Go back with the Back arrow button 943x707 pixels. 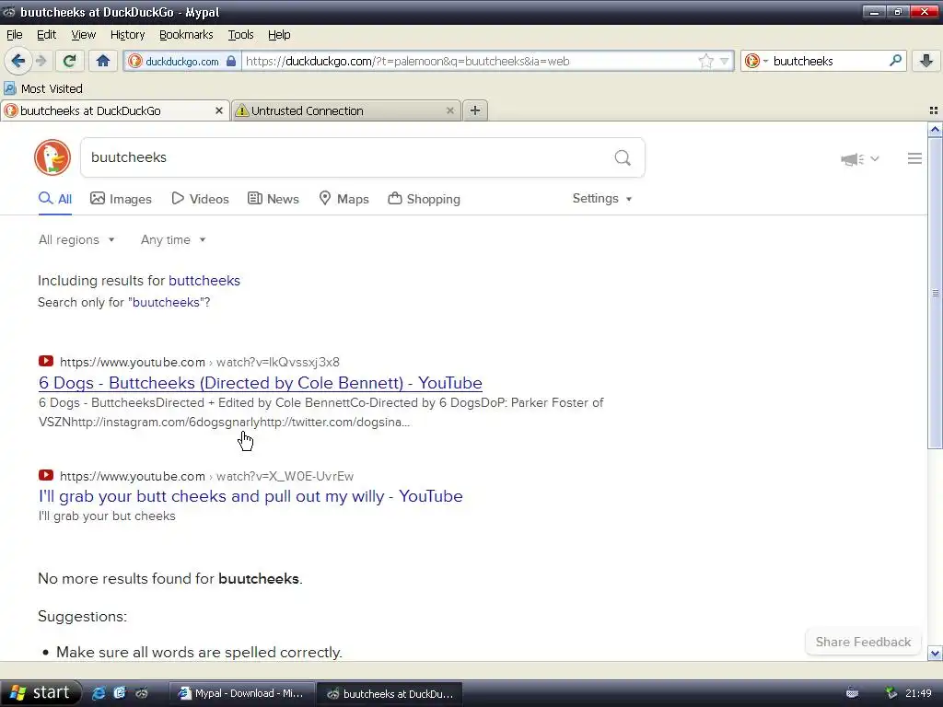click(18, 61)
